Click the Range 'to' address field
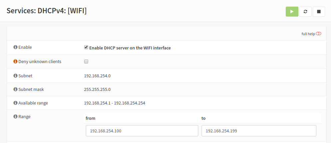 [x=258, y=131]
